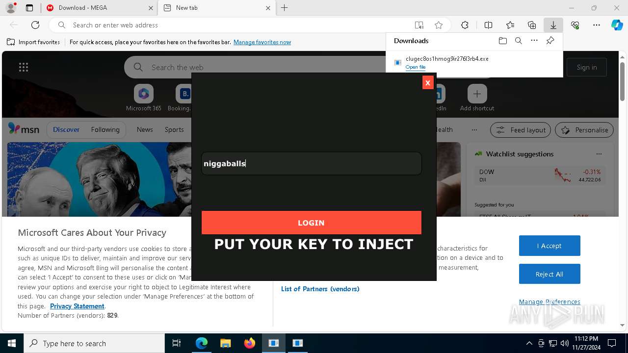Click the downloaded exe file name
This screenshot has width=628, height=353.
447,58
